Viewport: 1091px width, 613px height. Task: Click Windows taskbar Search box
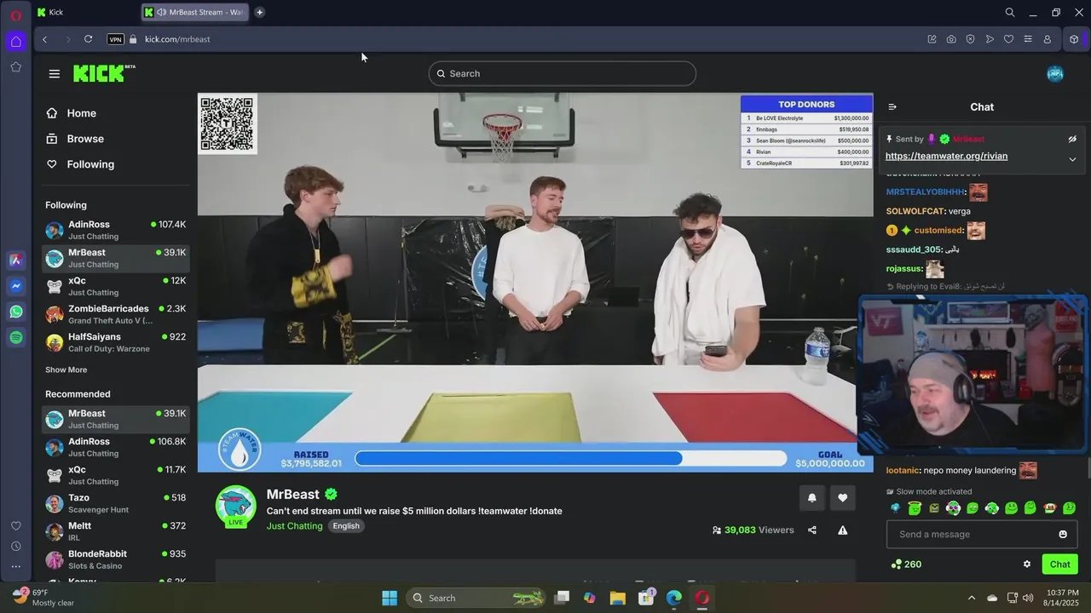pos(476,598)
